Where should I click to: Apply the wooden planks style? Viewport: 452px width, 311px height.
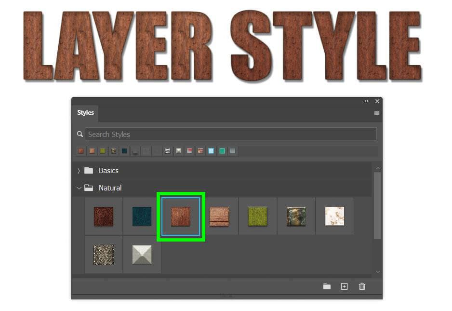[219, 216]
